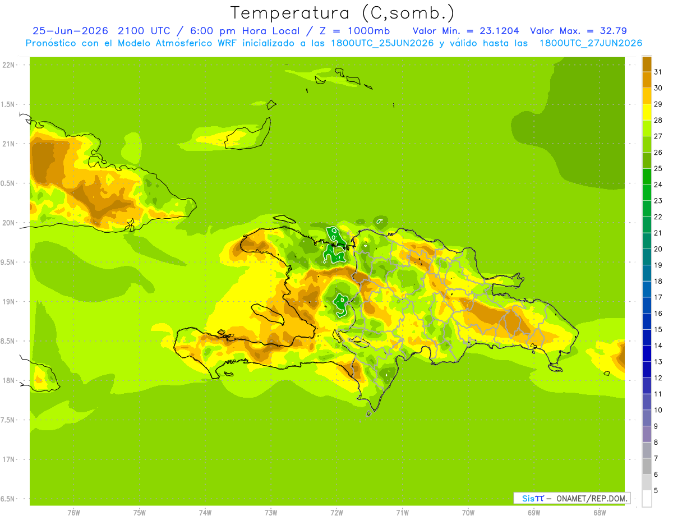Viewport: 673px width, 520px height.
Task: Click the '19N' latitude axis label
Action: tap(8, 301)
